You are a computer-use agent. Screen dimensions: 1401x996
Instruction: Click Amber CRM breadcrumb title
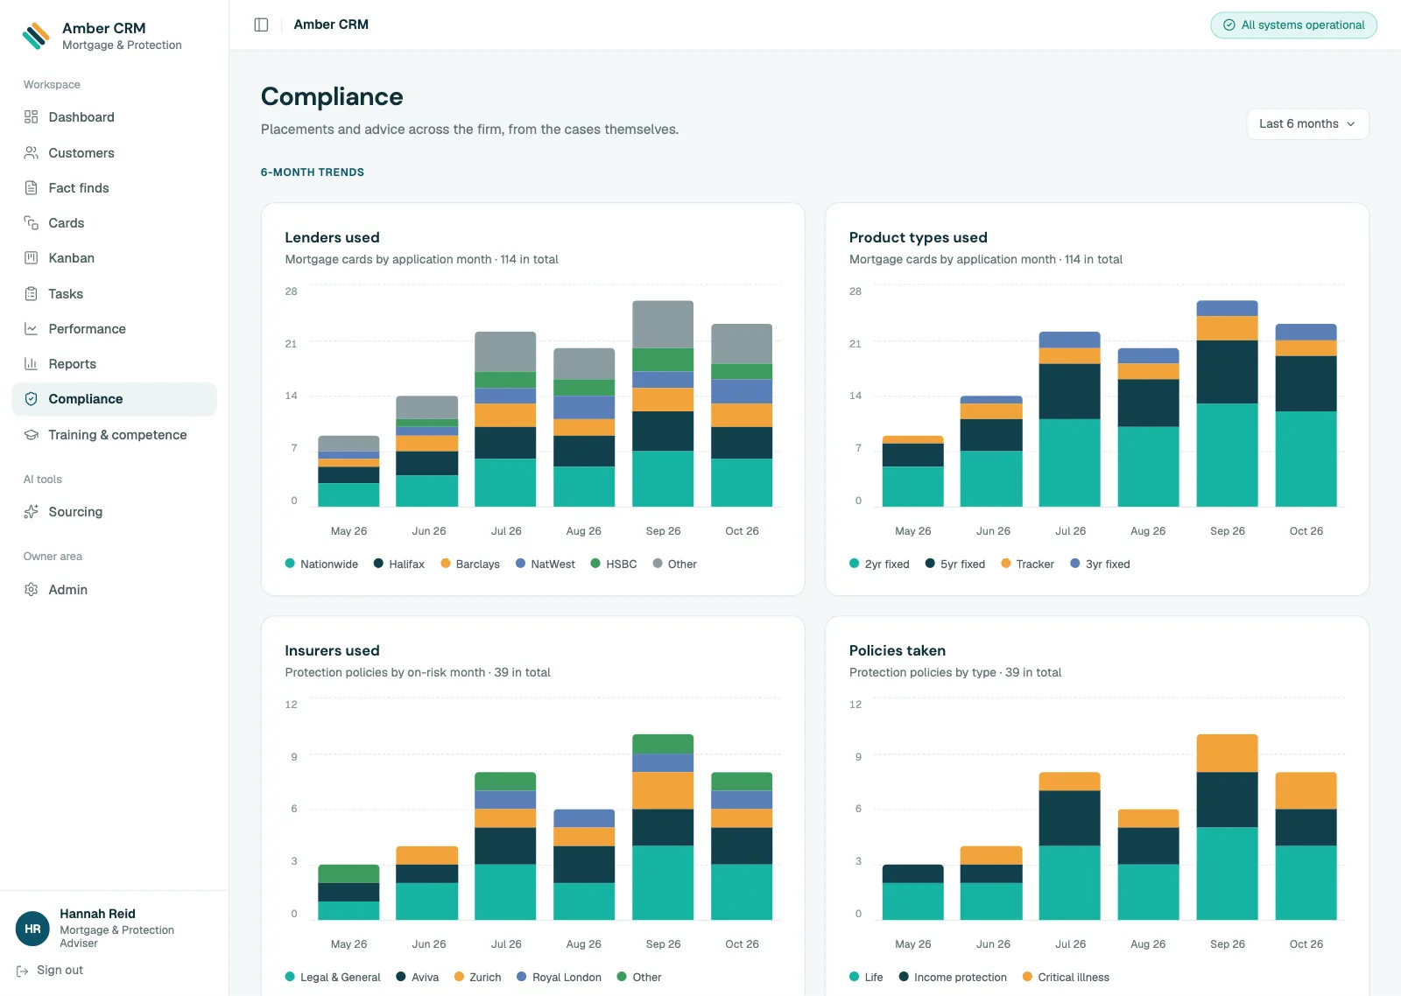coord(331,25)
